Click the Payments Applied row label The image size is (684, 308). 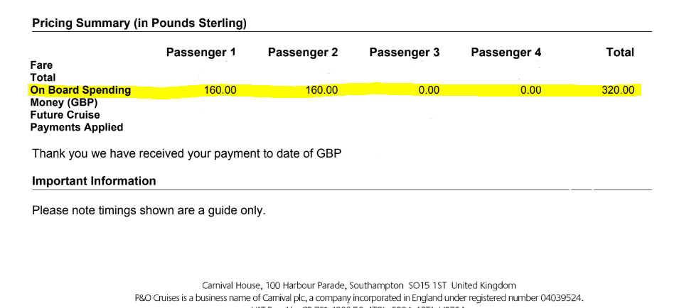pyautogui.click(x=76, y=128)
